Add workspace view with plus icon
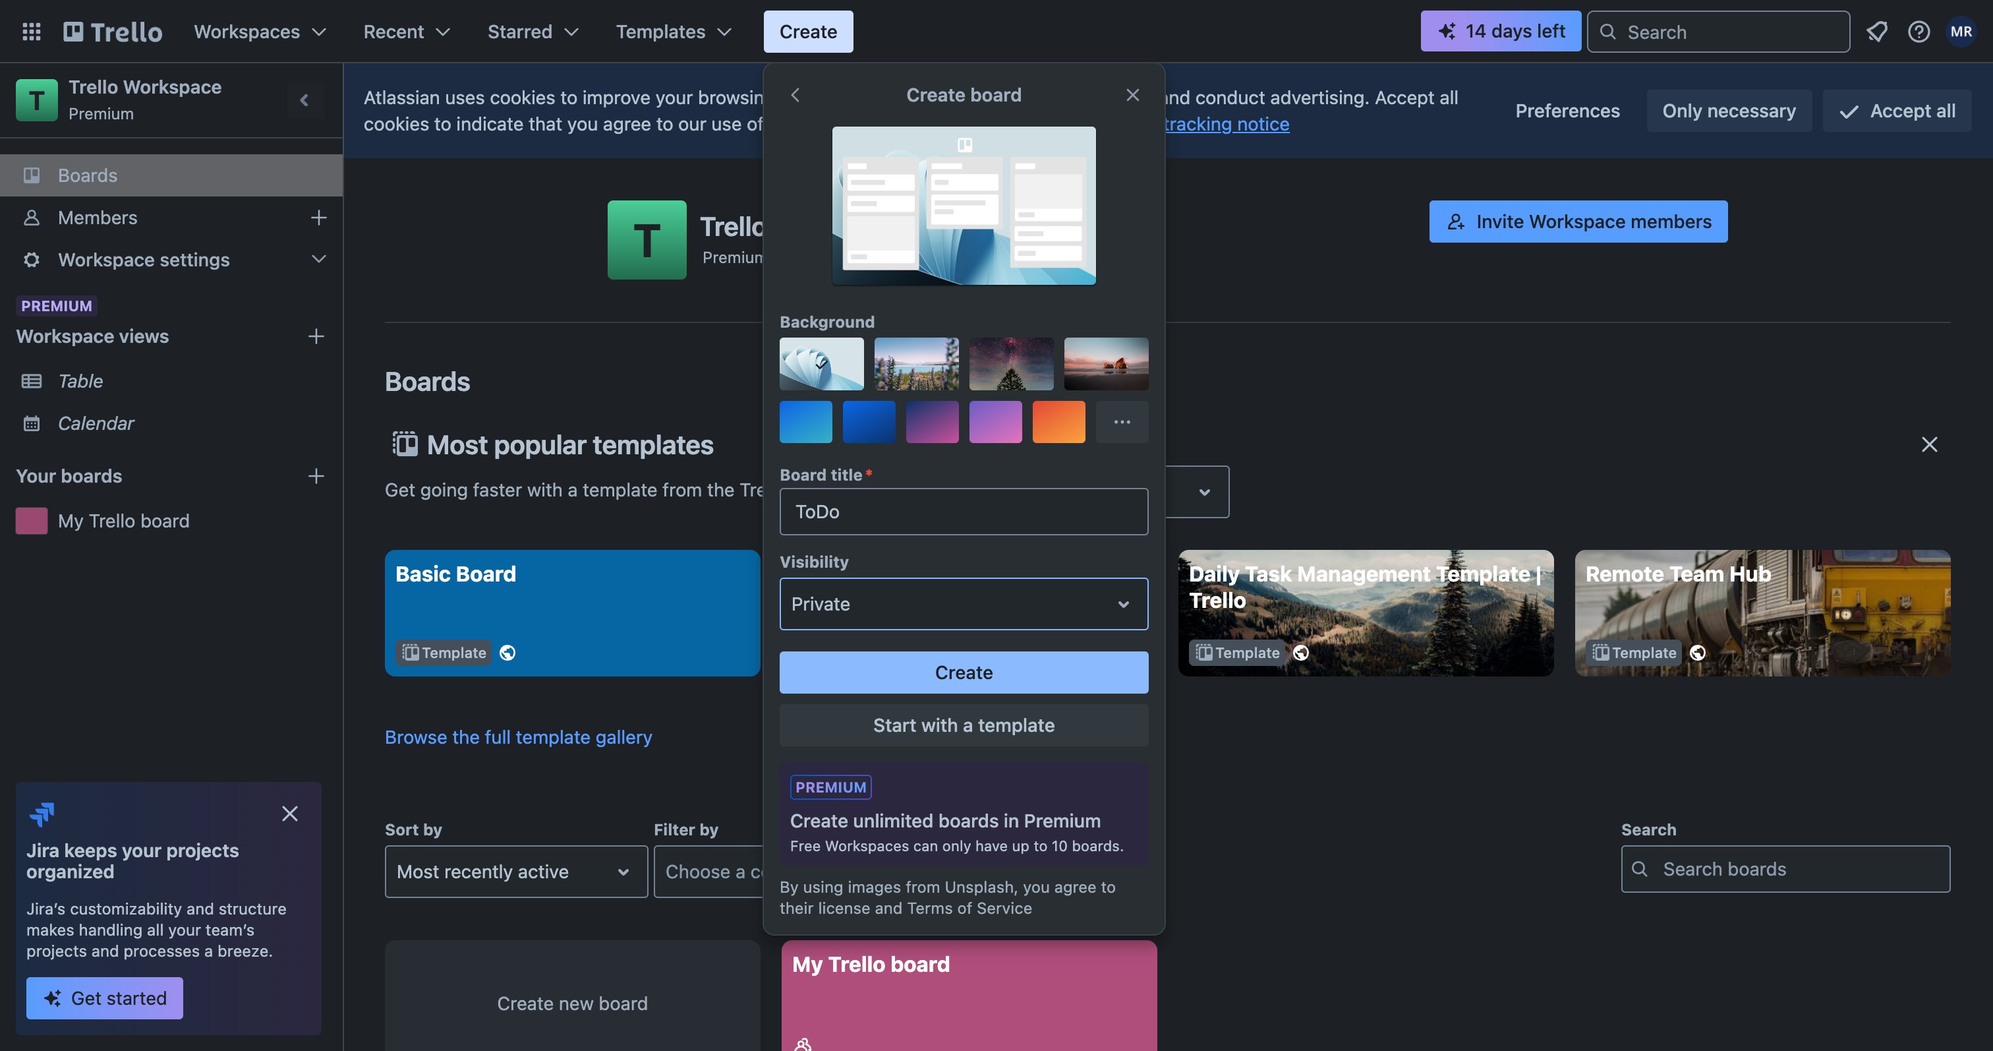This screenshot has width=1993, height=1051. [316, 336]
